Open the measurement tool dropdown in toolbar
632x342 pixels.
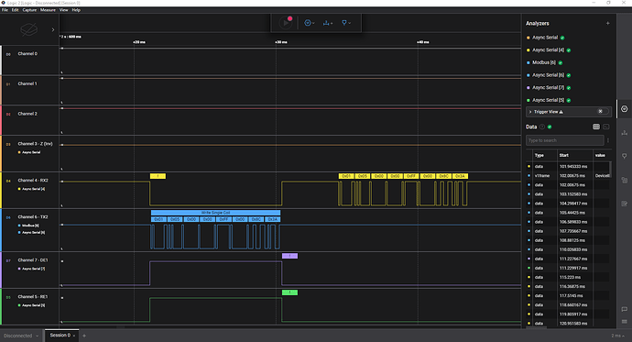[x=328, y=23]
